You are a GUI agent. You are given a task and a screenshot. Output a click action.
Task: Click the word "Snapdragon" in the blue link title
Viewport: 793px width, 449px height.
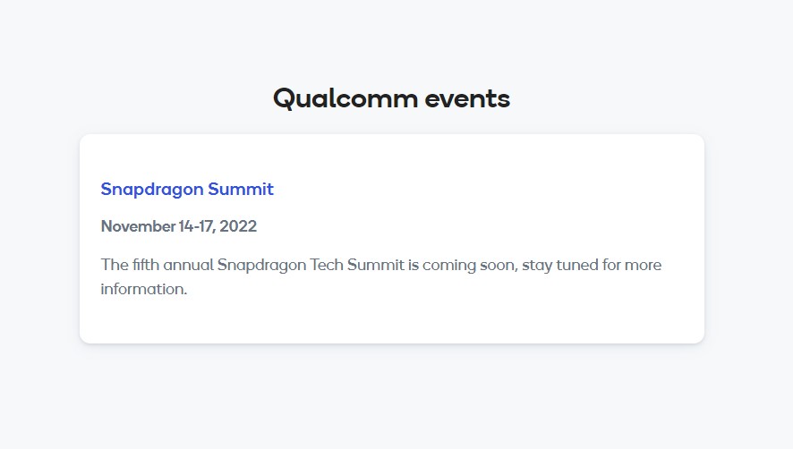(x=152, y=189)
